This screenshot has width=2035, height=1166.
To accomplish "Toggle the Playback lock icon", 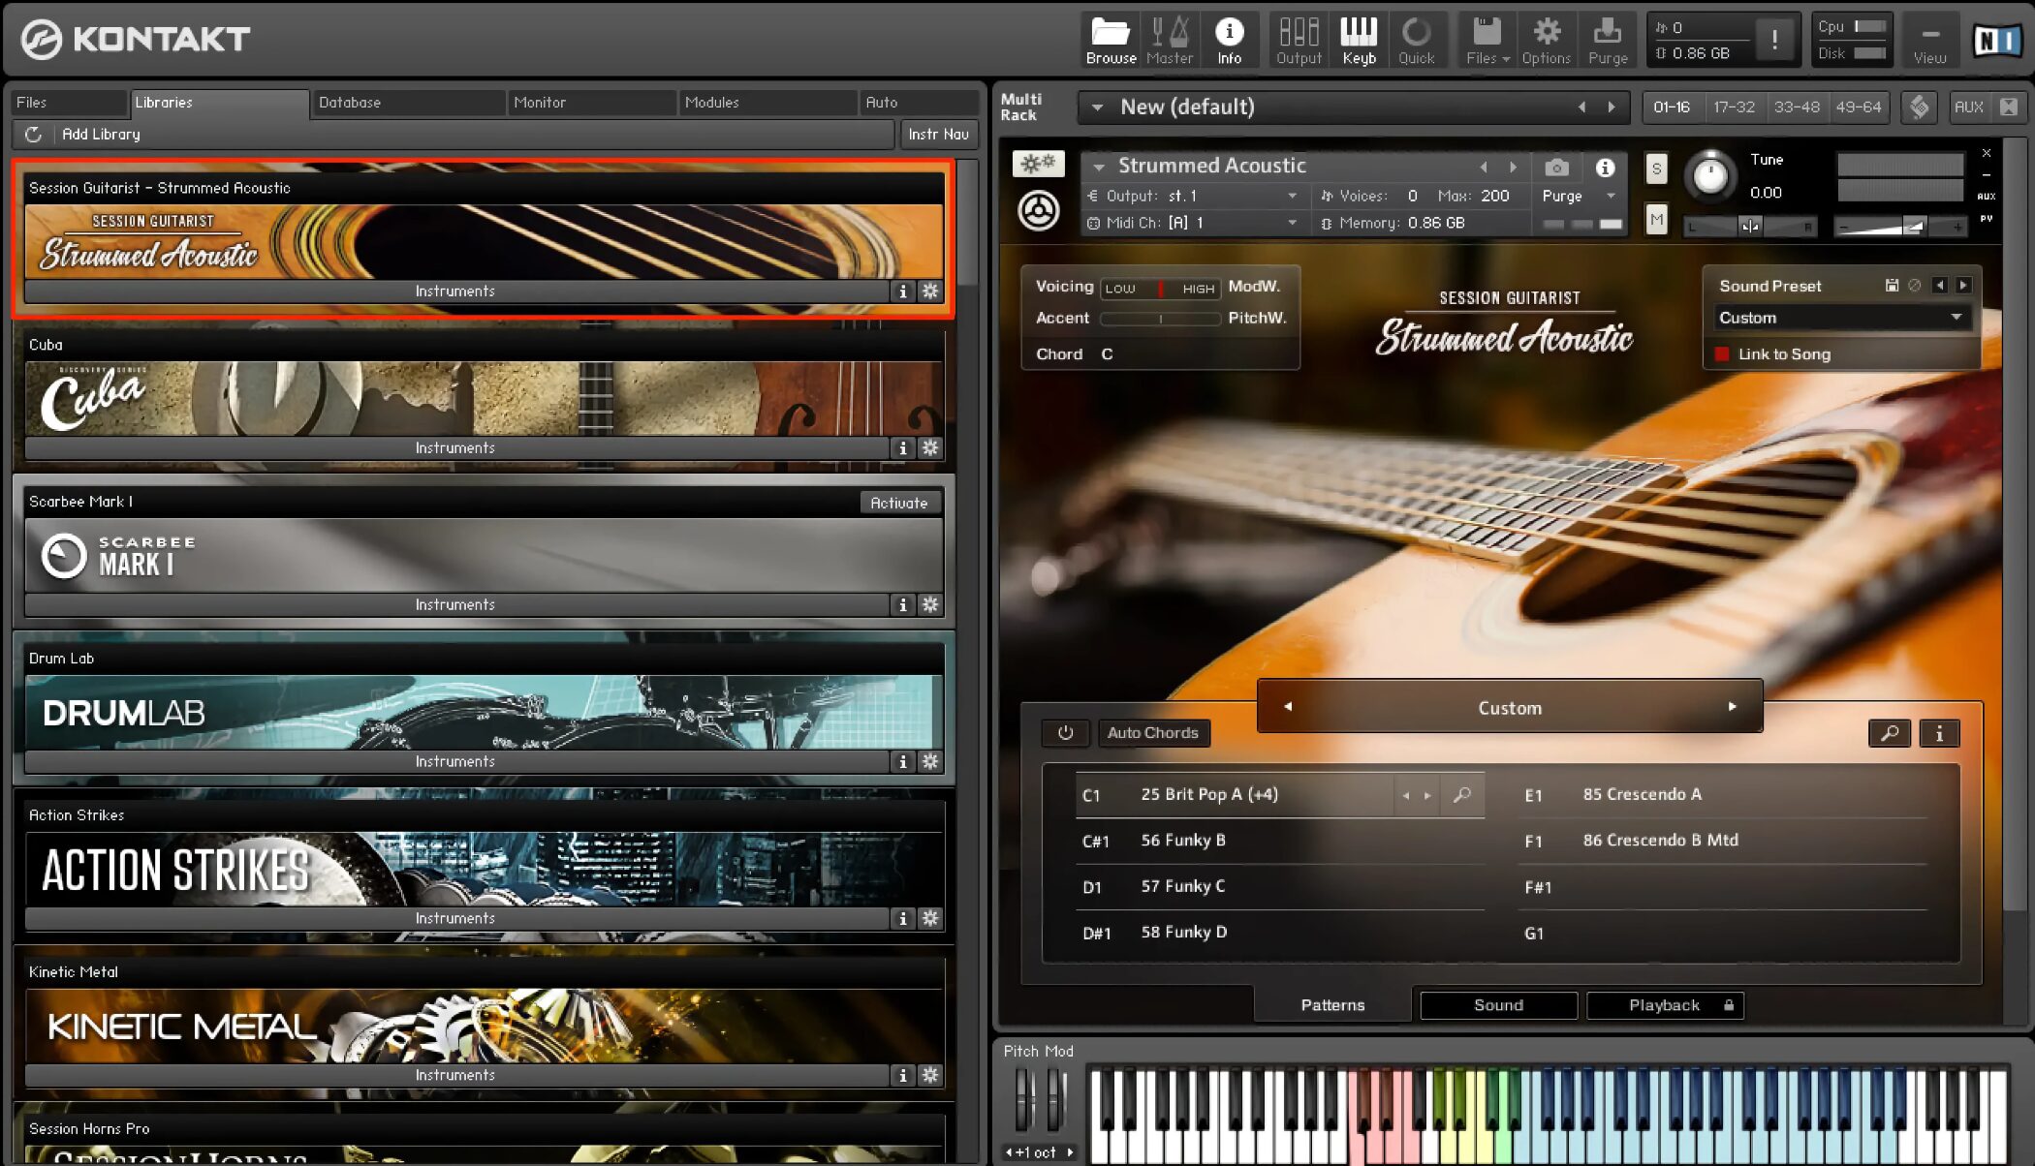I will pos(1728,1005).
